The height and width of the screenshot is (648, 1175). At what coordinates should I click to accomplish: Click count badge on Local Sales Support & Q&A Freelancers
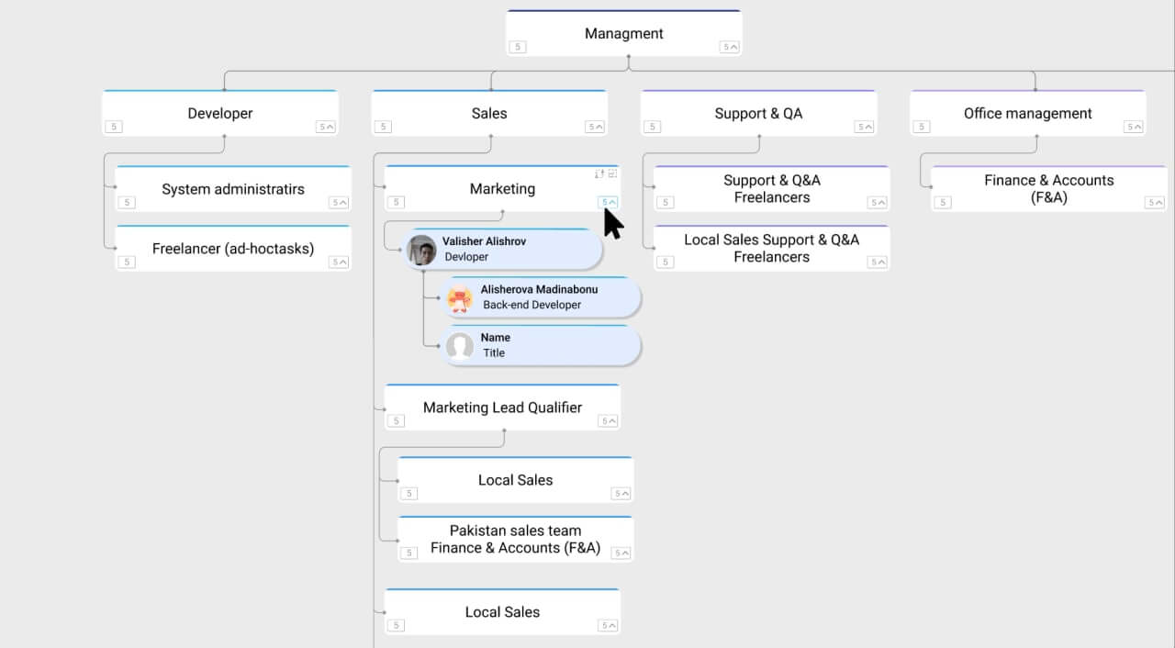pyautogui.click(x=666, y=262)
